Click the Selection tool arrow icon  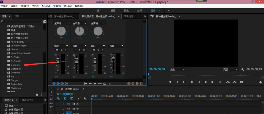[51, 91]
